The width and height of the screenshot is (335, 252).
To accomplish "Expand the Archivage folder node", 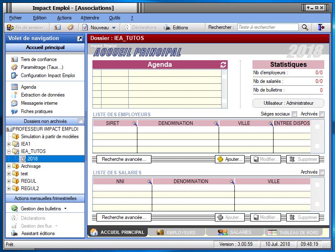I will [x=9, y=166].
